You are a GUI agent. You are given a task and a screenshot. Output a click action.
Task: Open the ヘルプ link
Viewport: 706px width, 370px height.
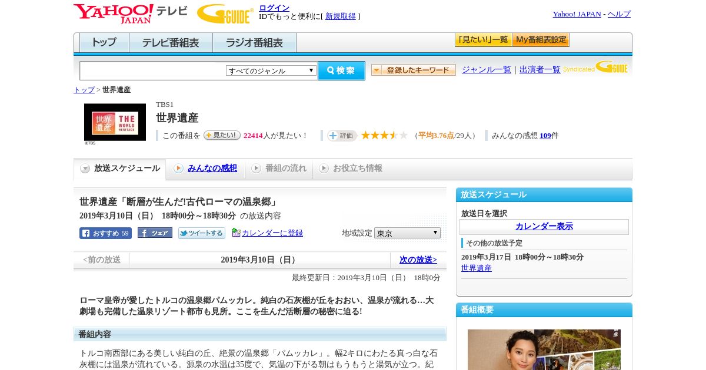[x=619, y=14]
